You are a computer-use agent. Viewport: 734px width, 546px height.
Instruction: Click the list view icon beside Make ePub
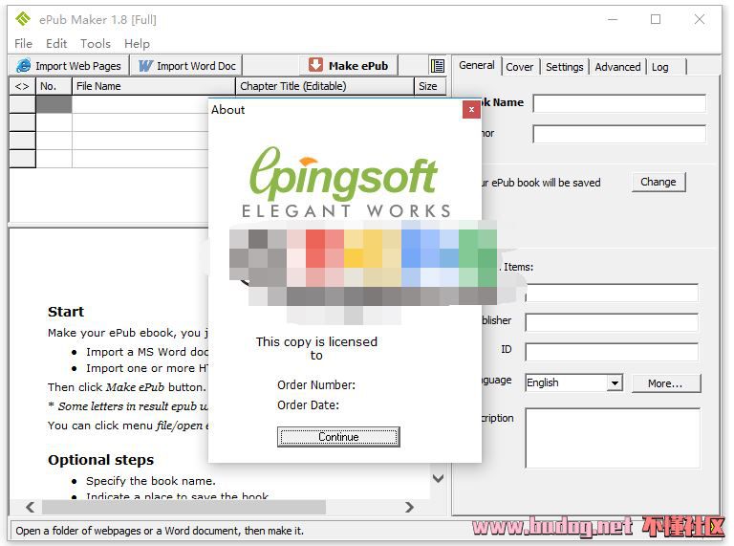(437, 66)
